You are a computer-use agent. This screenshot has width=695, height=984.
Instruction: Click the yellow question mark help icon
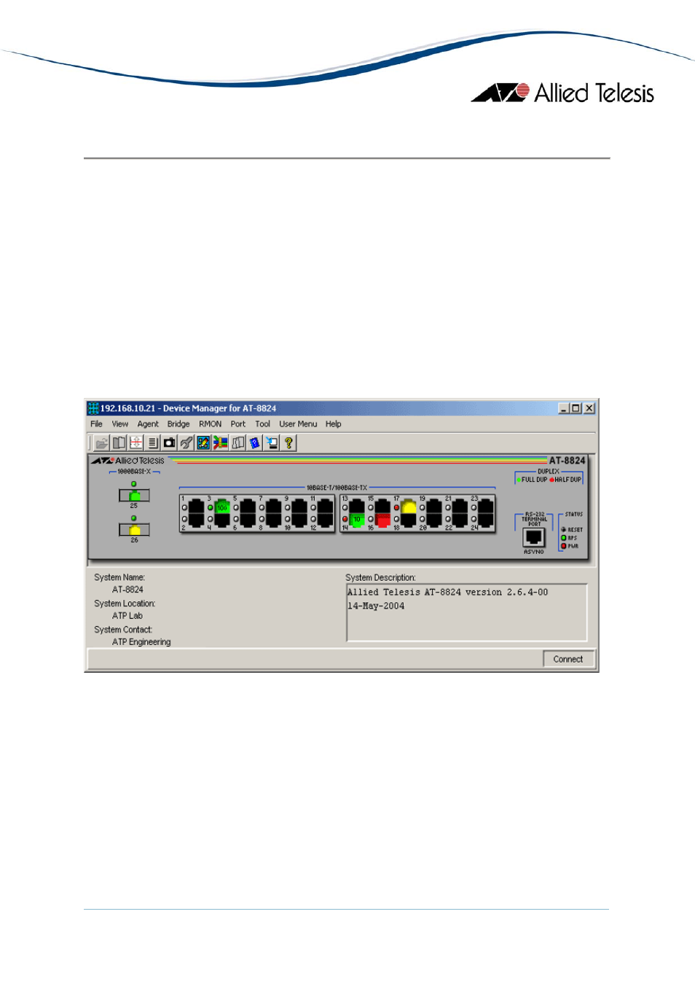(x=288, y=442)
